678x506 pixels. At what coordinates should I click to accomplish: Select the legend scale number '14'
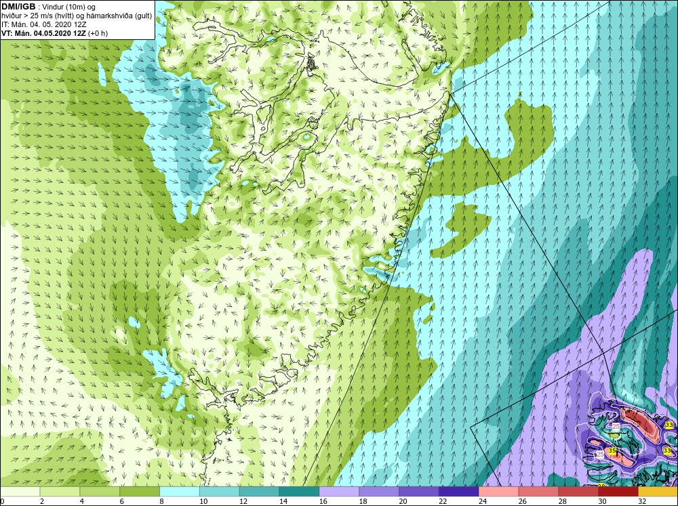(x=283, y=501)
